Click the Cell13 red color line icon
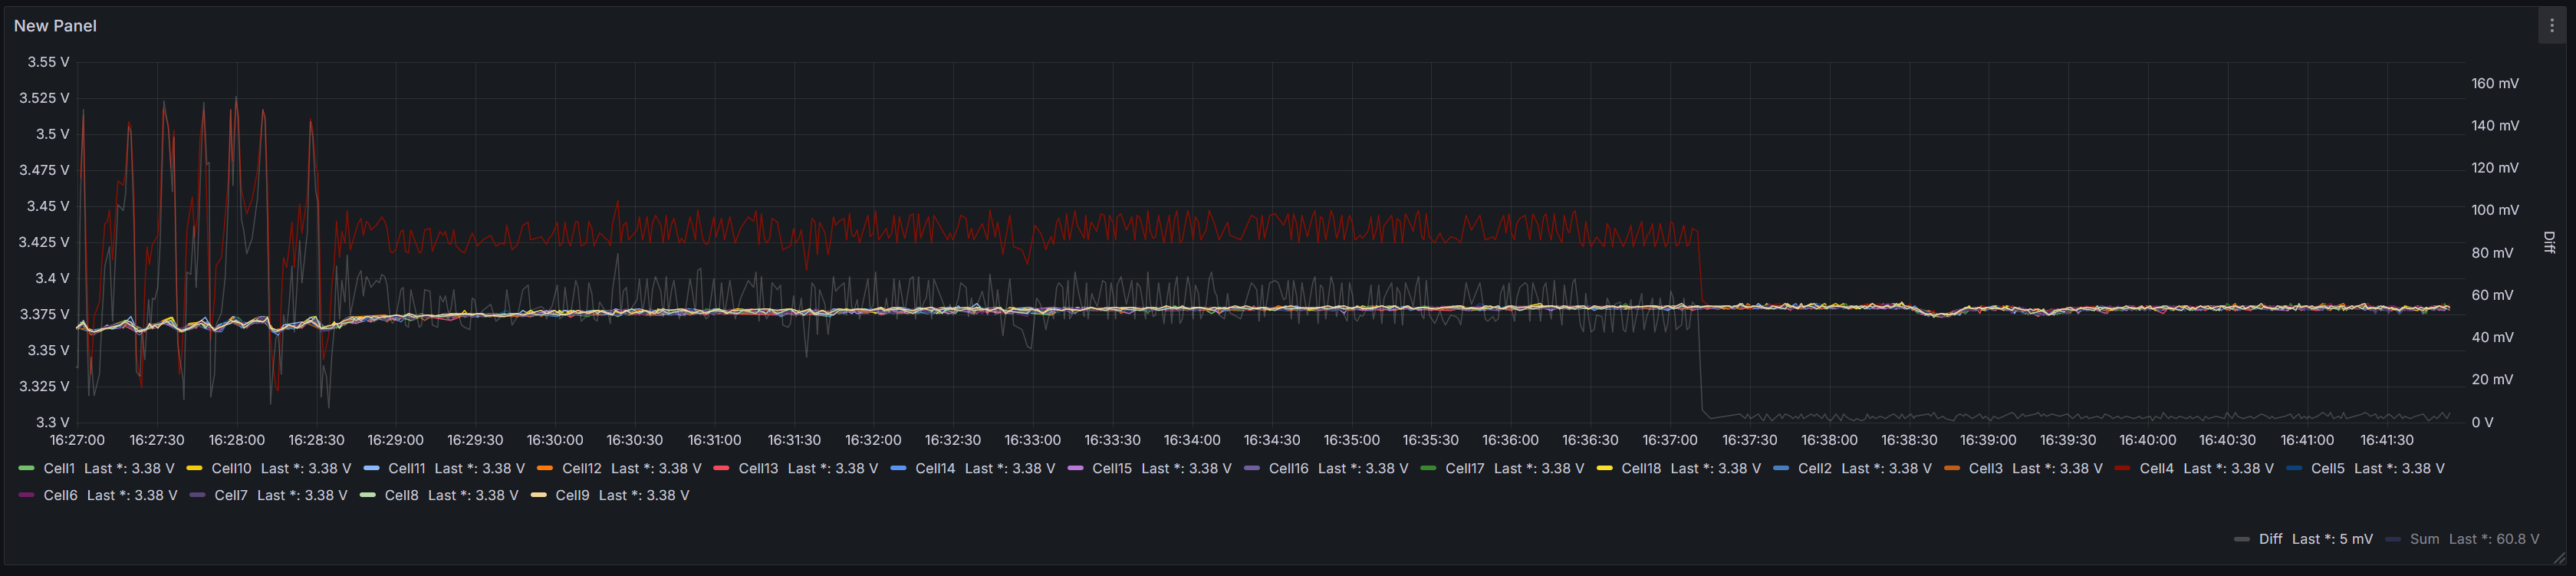Image resolution: width=2576 pixels, height=576 pixels. [721, 468]
